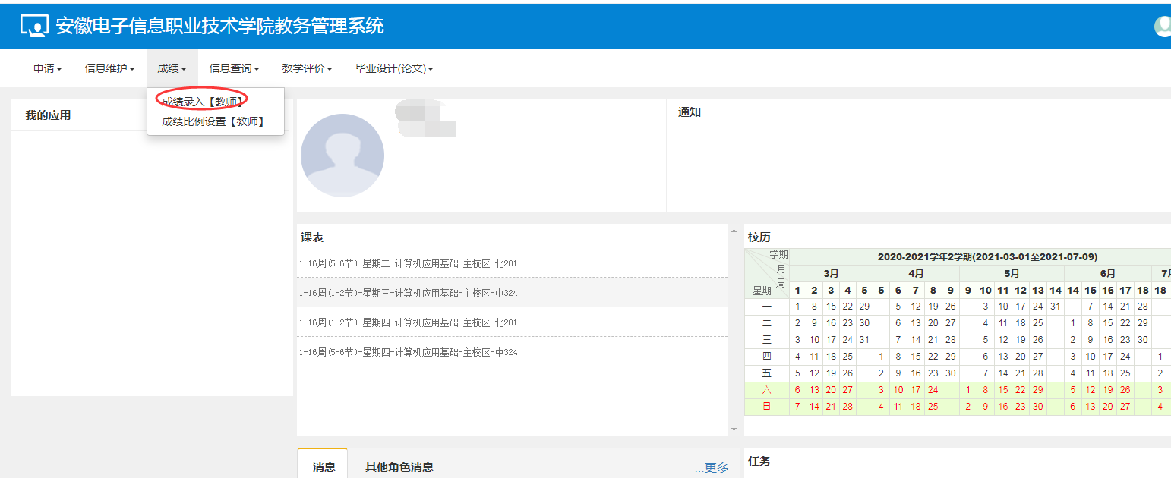Select 成绩比例设置【教师】 menu entry
Screen dimensions: 1171x478
(x=213, y=121)
